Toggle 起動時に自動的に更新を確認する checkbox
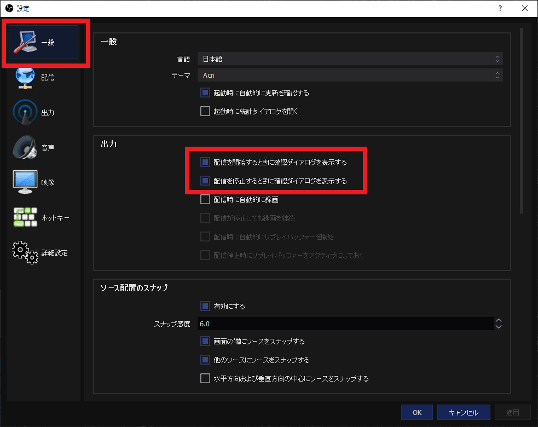This screenshot has width=538, height=427. (x=205, y=93)
